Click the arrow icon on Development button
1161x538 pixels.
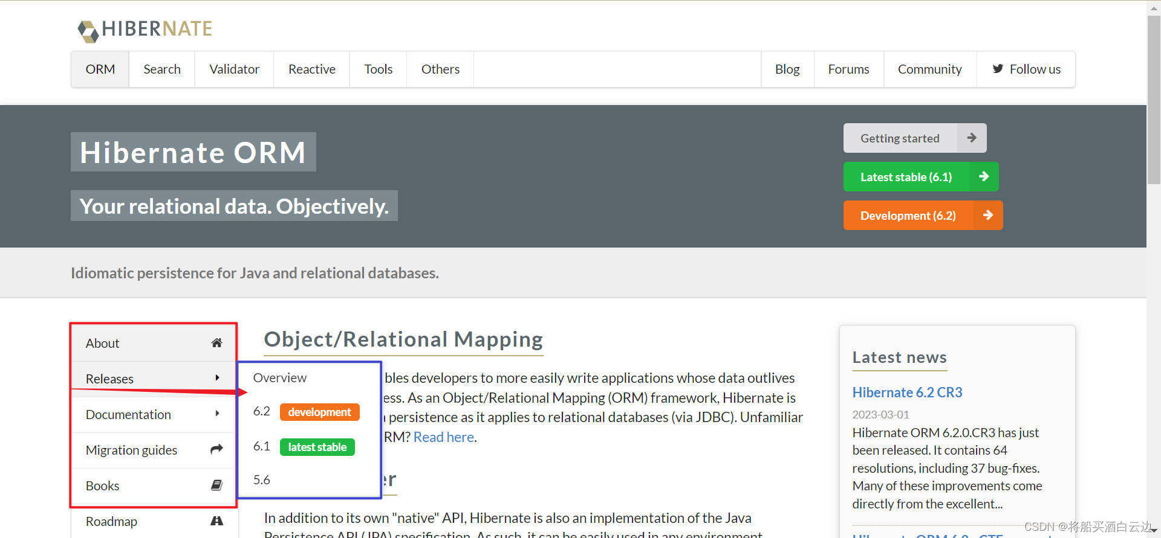click(988, 215)
